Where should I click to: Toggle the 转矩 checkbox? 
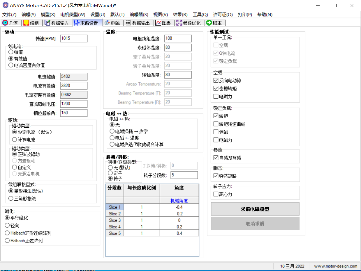pyautogui.click(x=216, y=116)
